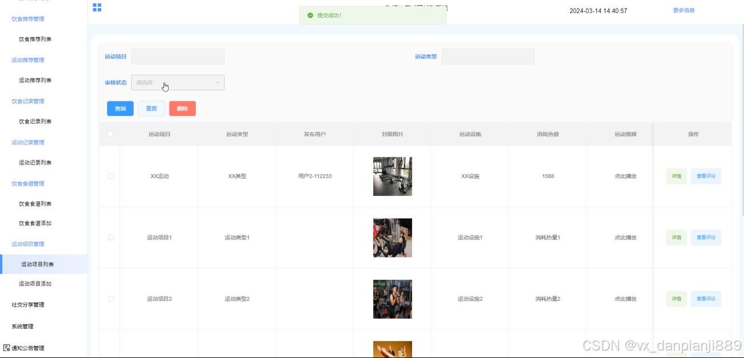Image resolution: width=744 pixels, height=358 pixels.
Task: Open cover image thumbnail of 运动项目2
Action: tap(393, 299)
